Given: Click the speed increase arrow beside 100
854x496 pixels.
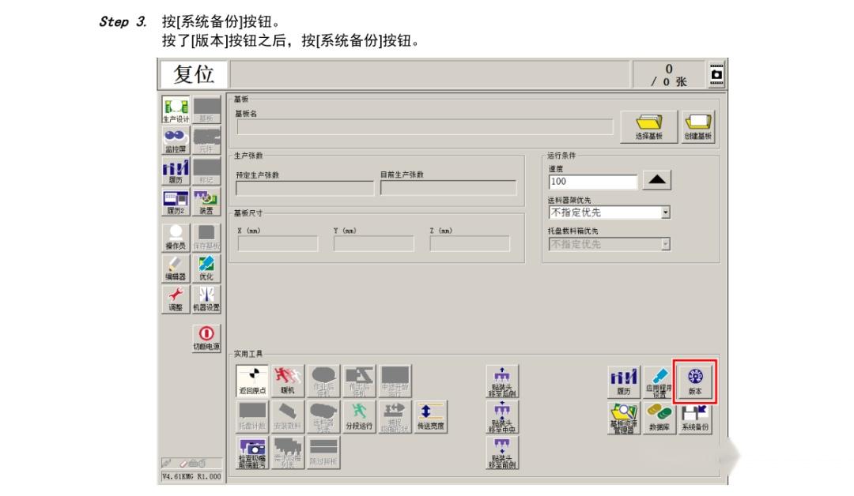Looking at the screenshot, I should [659, 179].
